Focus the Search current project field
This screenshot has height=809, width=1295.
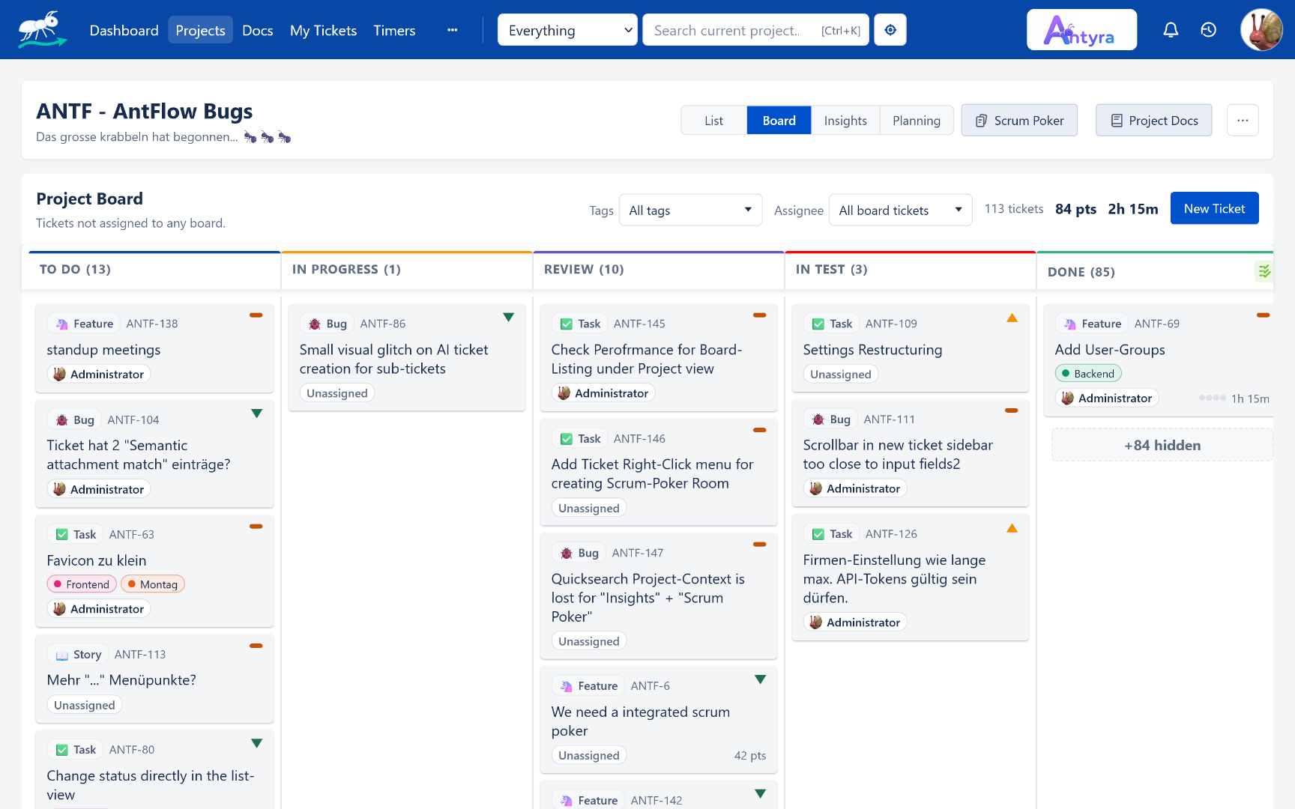pos(755,30)
